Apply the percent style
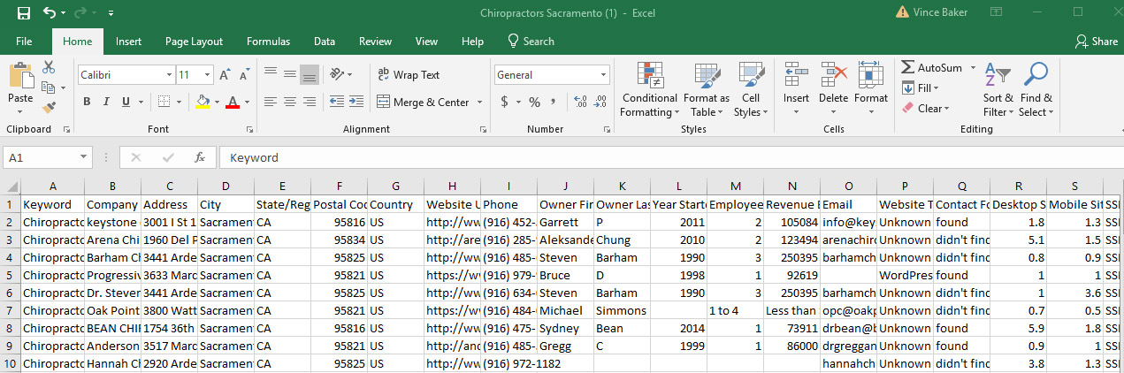 click(534, 103)
